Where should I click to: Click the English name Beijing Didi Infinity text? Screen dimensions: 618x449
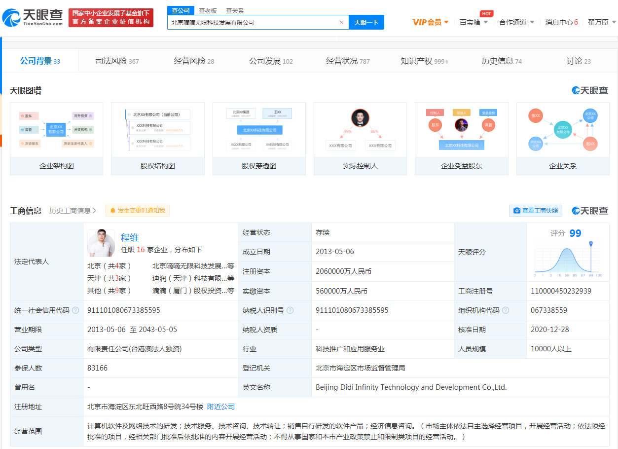(411, 387)
